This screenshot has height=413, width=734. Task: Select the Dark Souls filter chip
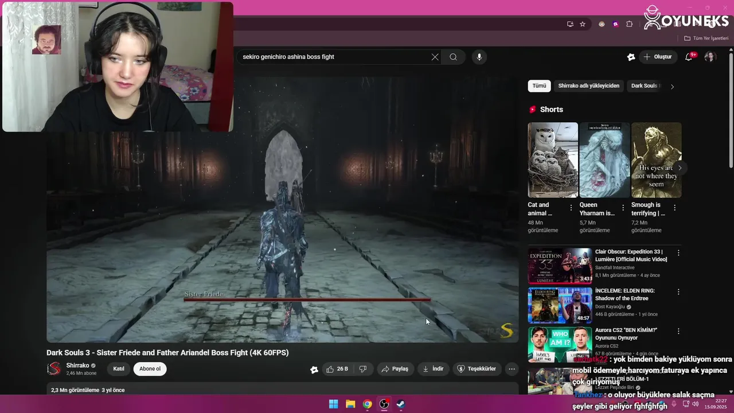coord(645,86)
